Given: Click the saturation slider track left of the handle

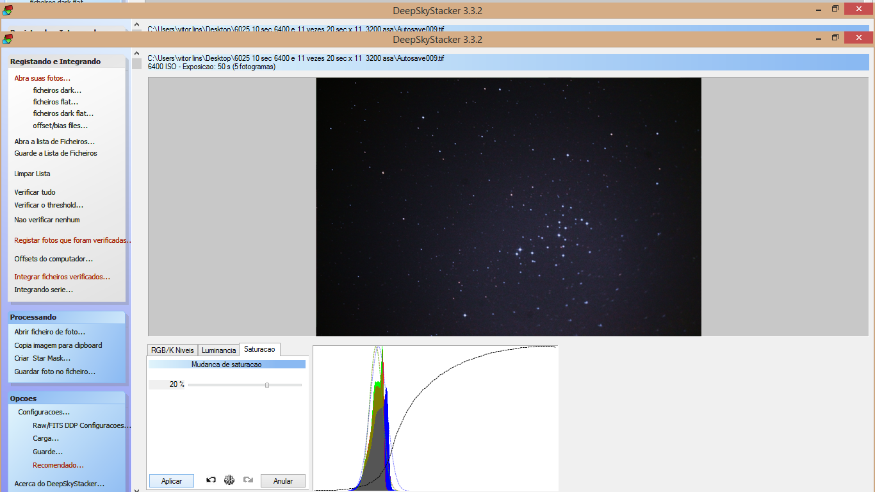Looking at the screenshot, I should (x=226, y=385).
